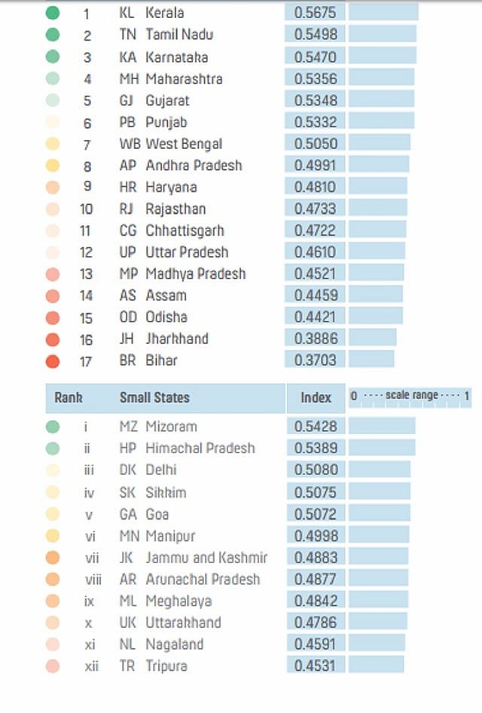The image size is (482, 713).
Task: Click the green dot next to Mizoram
Action: (x=52, y=427)
